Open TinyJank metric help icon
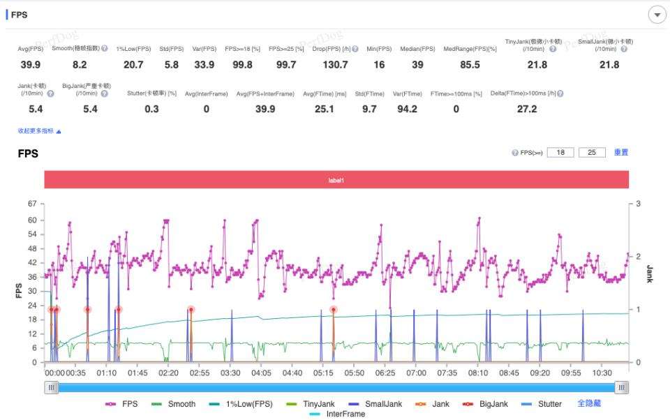 (x=553, y=49)
